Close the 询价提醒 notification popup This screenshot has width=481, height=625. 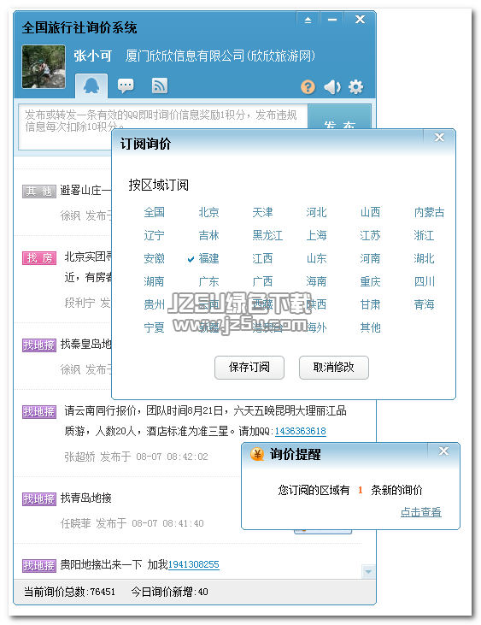click(x=443, y=451)
